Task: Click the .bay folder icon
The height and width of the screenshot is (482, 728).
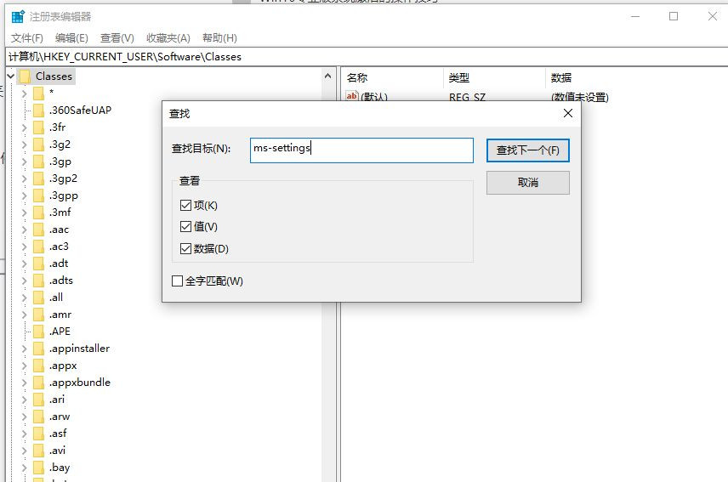Action: [x=39, y=468]
